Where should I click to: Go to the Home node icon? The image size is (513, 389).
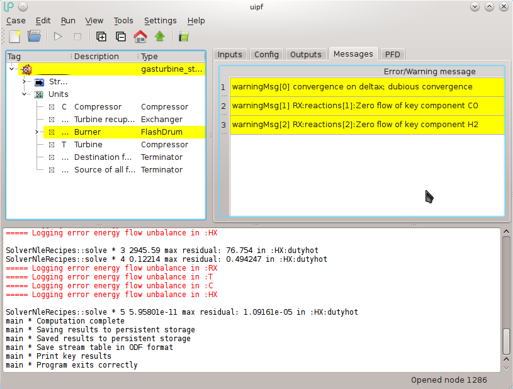click(x=140, y=37)
